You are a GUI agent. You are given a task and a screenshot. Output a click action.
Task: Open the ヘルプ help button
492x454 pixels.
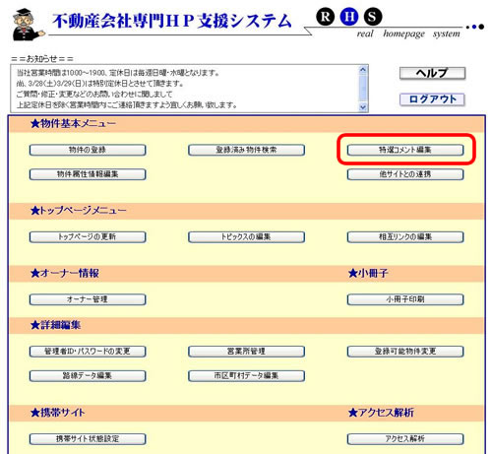(x=432, y=73)
